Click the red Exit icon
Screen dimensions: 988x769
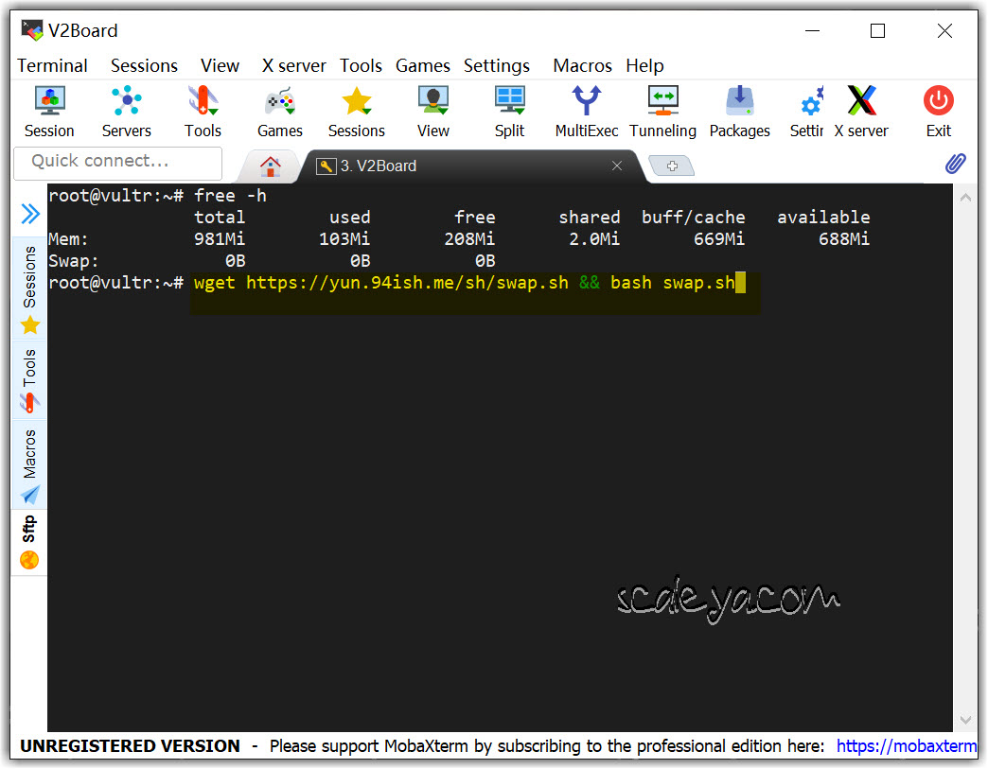tap(938, 112)
